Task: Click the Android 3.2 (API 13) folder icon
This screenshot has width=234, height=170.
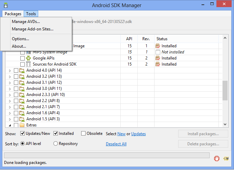Action: (x=22, y=76)
